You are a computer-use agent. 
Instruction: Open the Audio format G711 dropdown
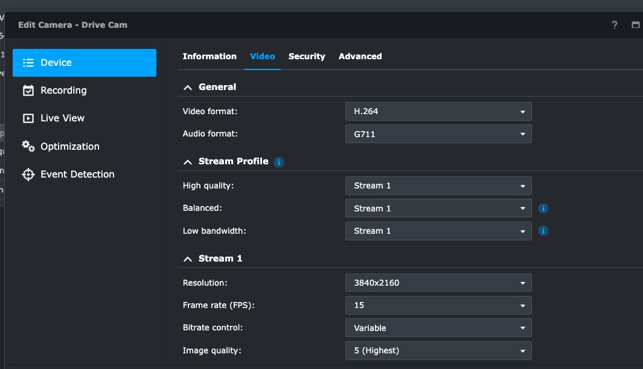pos(438,134)
